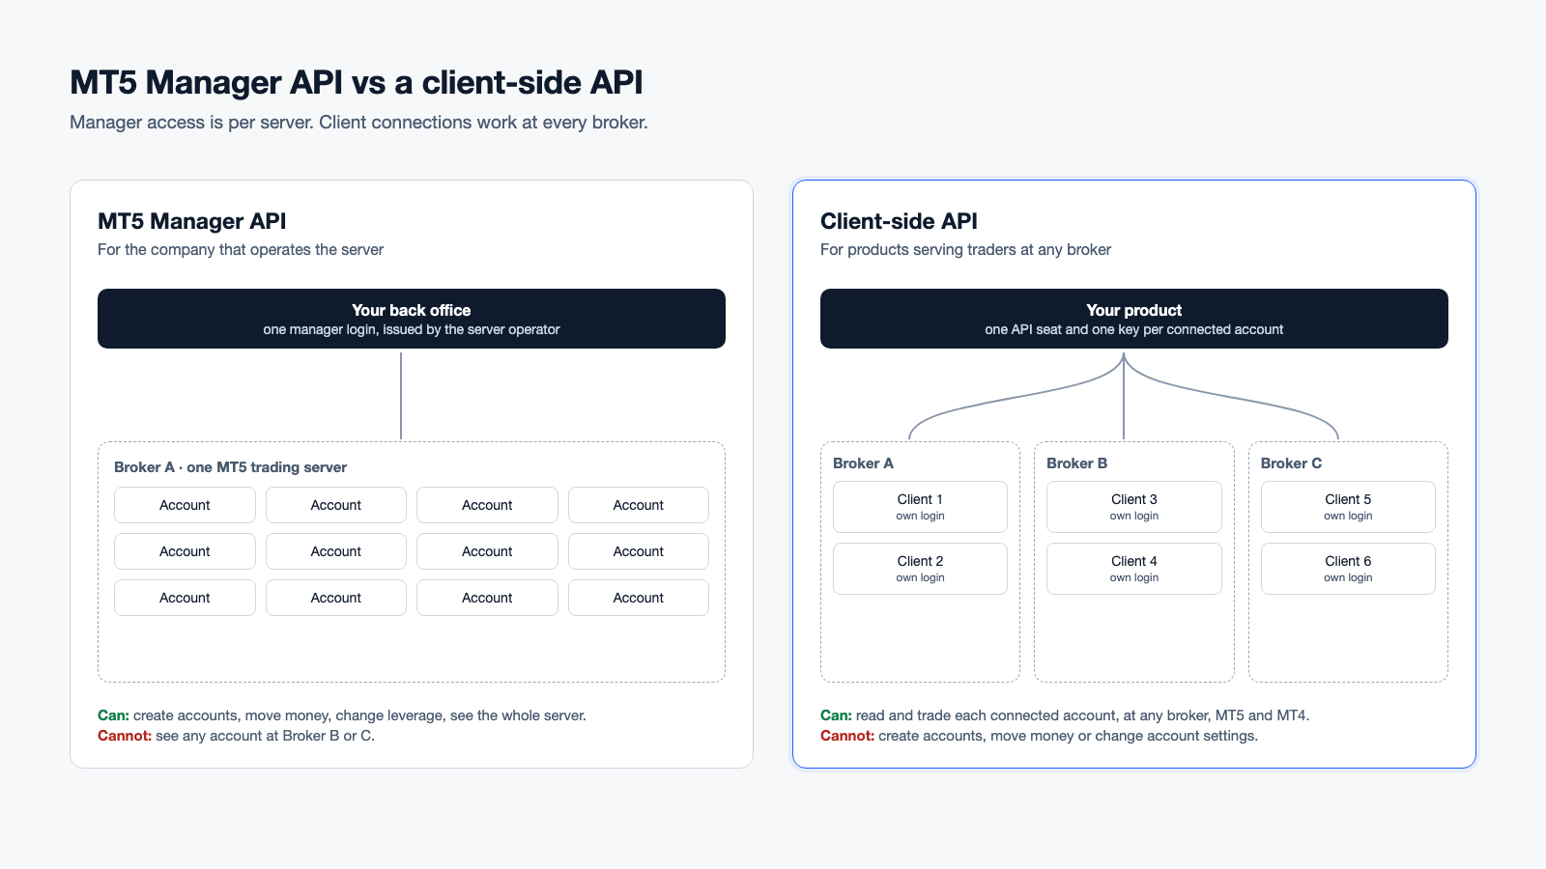Select the 'Client 3' own login box
The image size is (1546, 869).
(1134, 507)
